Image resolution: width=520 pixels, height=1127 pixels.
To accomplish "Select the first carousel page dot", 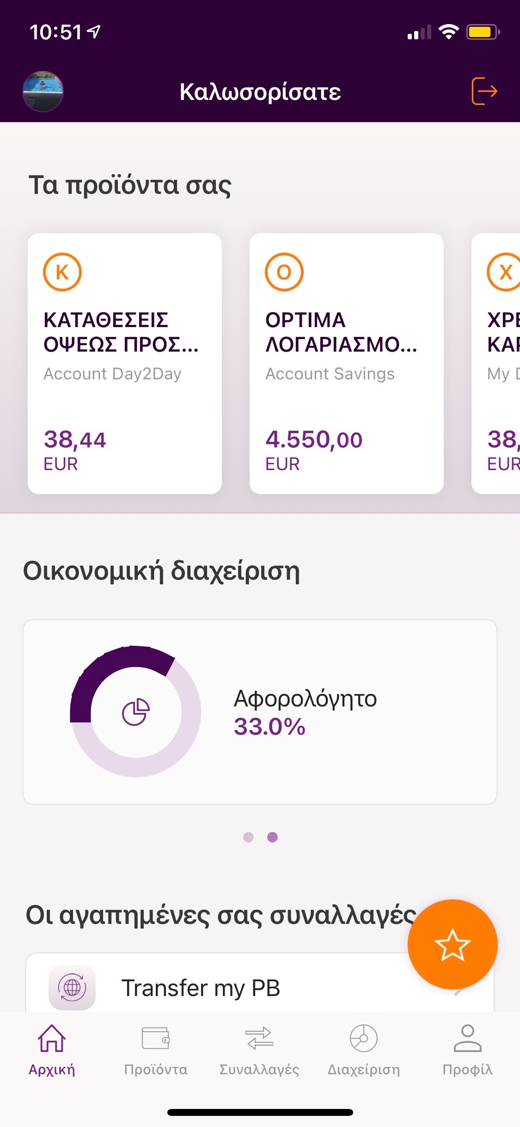I will 248,837.
